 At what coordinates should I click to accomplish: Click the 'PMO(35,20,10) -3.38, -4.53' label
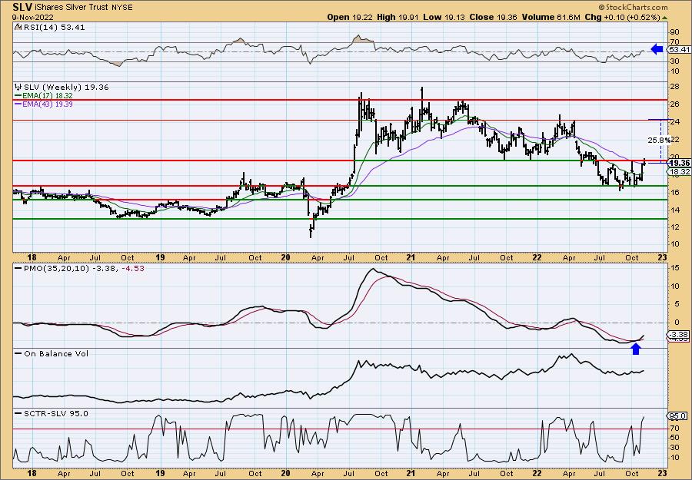point(83,269)
